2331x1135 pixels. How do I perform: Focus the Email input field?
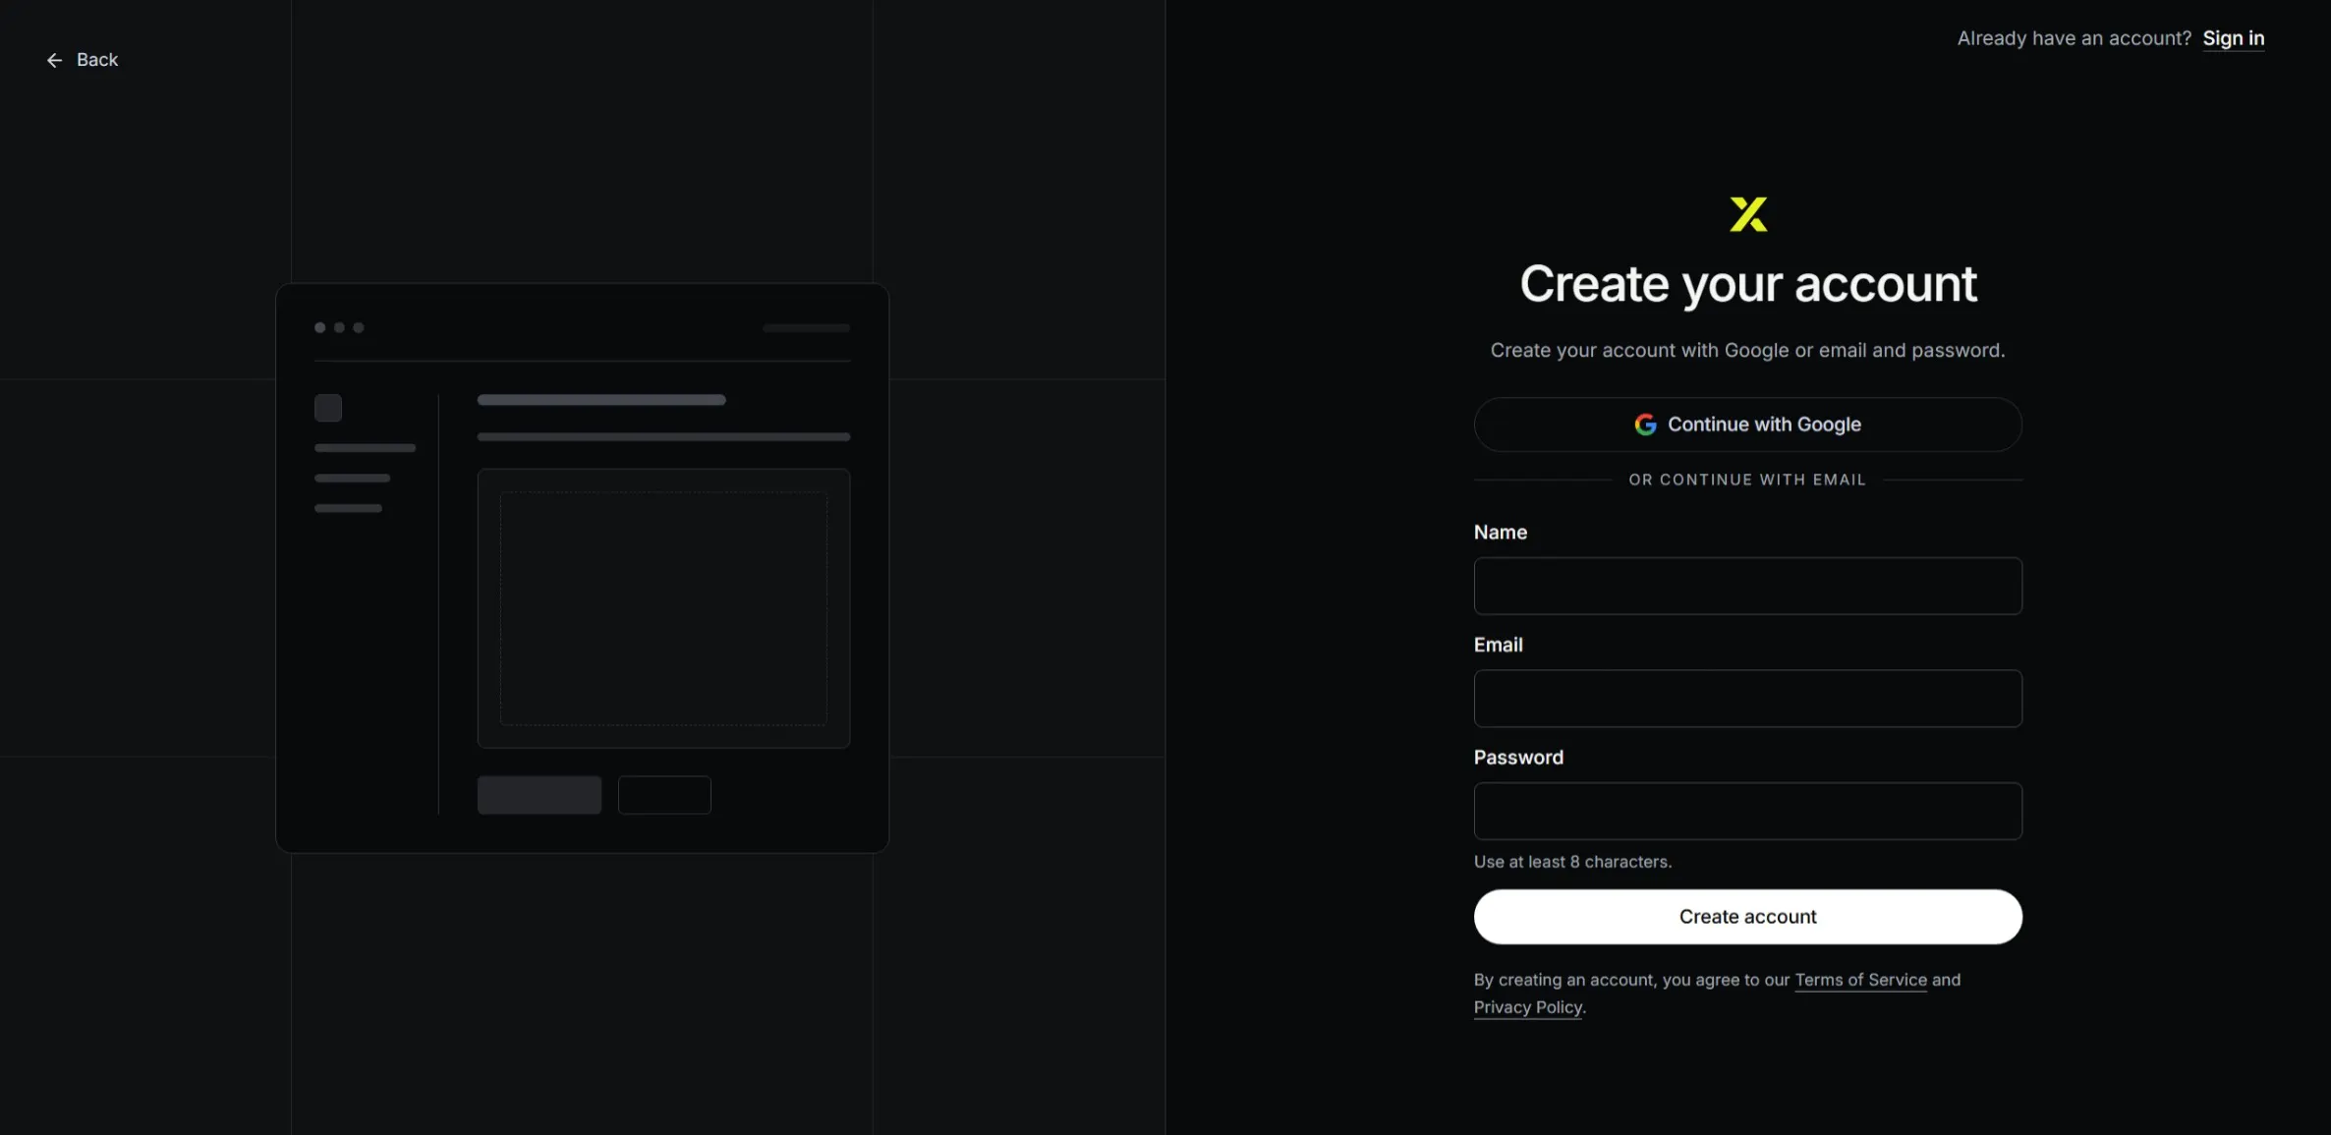(x=1747, y=699)
